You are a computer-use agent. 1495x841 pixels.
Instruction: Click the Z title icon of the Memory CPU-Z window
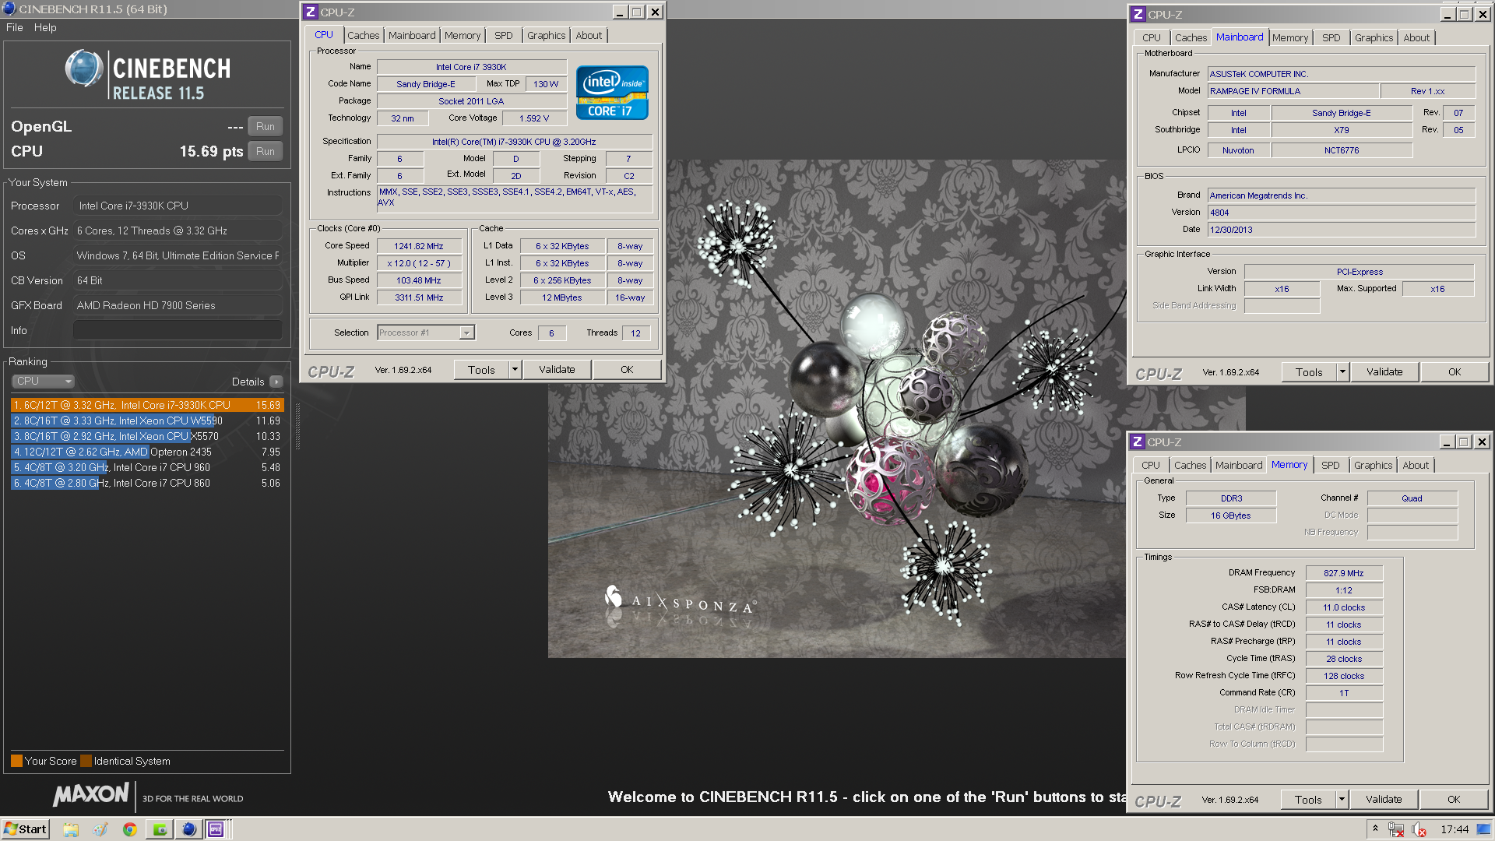click(x=1138, y=442)
